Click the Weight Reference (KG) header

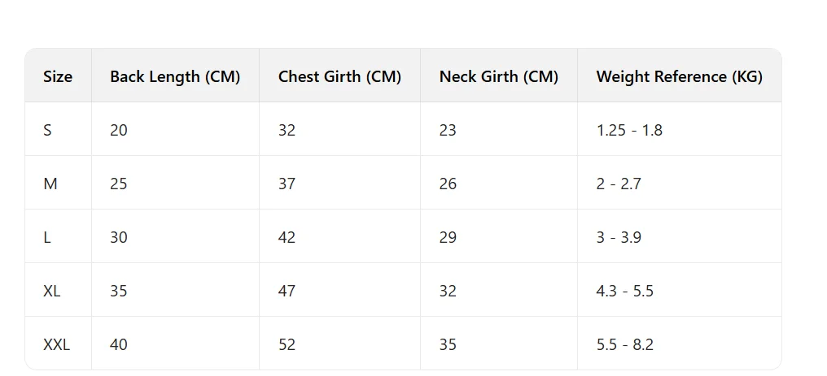pyautogui.click(x=679, y=76)
